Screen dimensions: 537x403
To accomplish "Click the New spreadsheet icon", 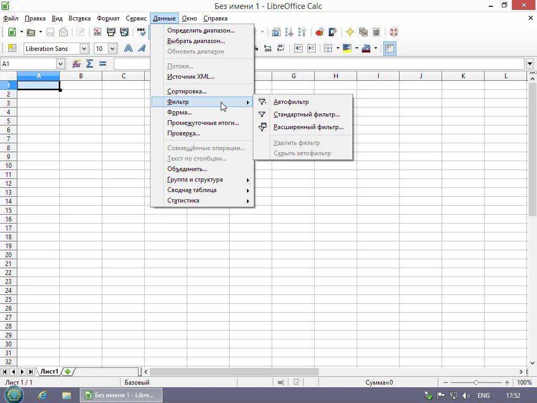I will (12, 32).
